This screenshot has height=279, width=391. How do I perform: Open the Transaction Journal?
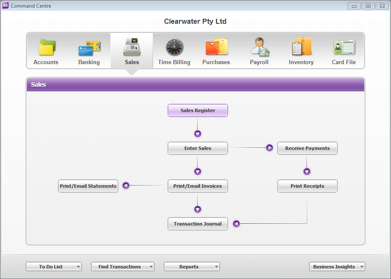click(x=198, y=224)
